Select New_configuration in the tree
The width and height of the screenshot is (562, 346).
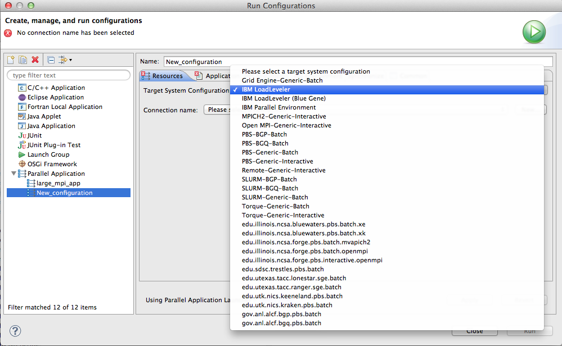pos(69,193)
